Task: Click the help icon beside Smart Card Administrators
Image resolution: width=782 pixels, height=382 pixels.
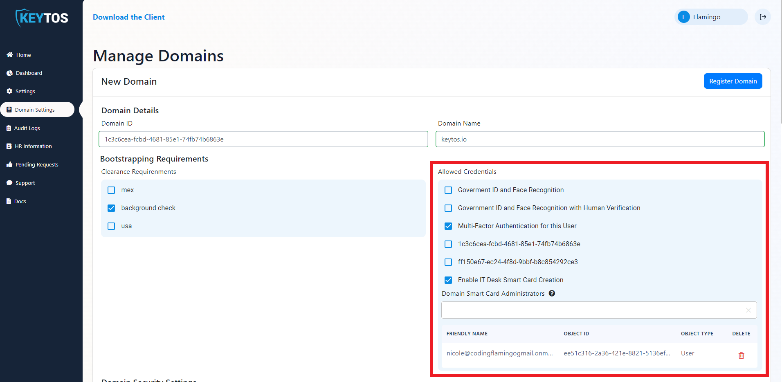Action: 552,293
